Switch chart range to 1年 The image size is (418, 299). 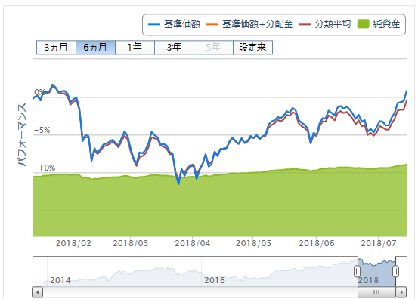(x=135, y=48)
